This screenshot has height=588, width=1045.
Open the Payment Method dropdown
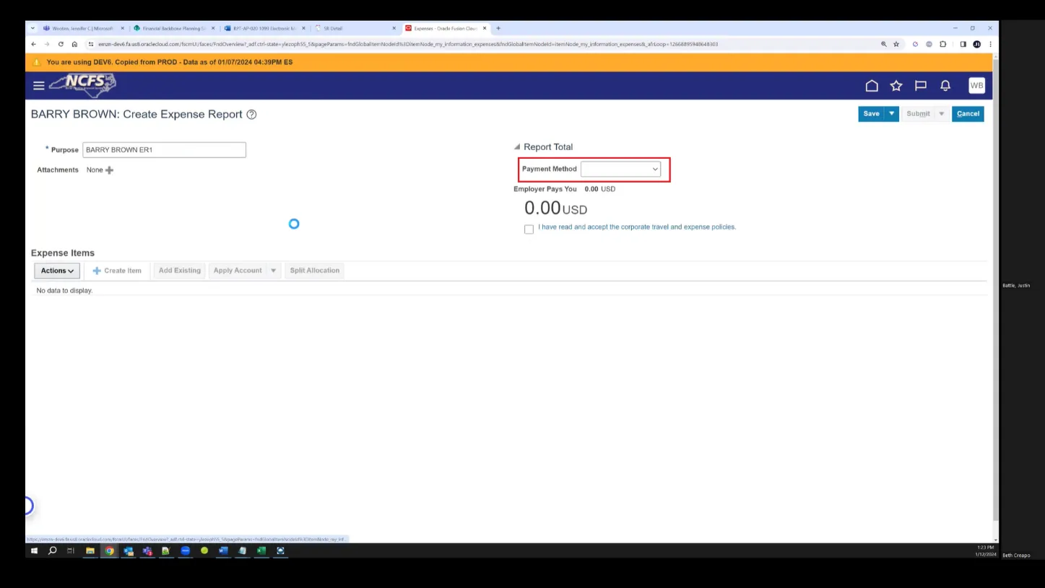click(620, 169)
